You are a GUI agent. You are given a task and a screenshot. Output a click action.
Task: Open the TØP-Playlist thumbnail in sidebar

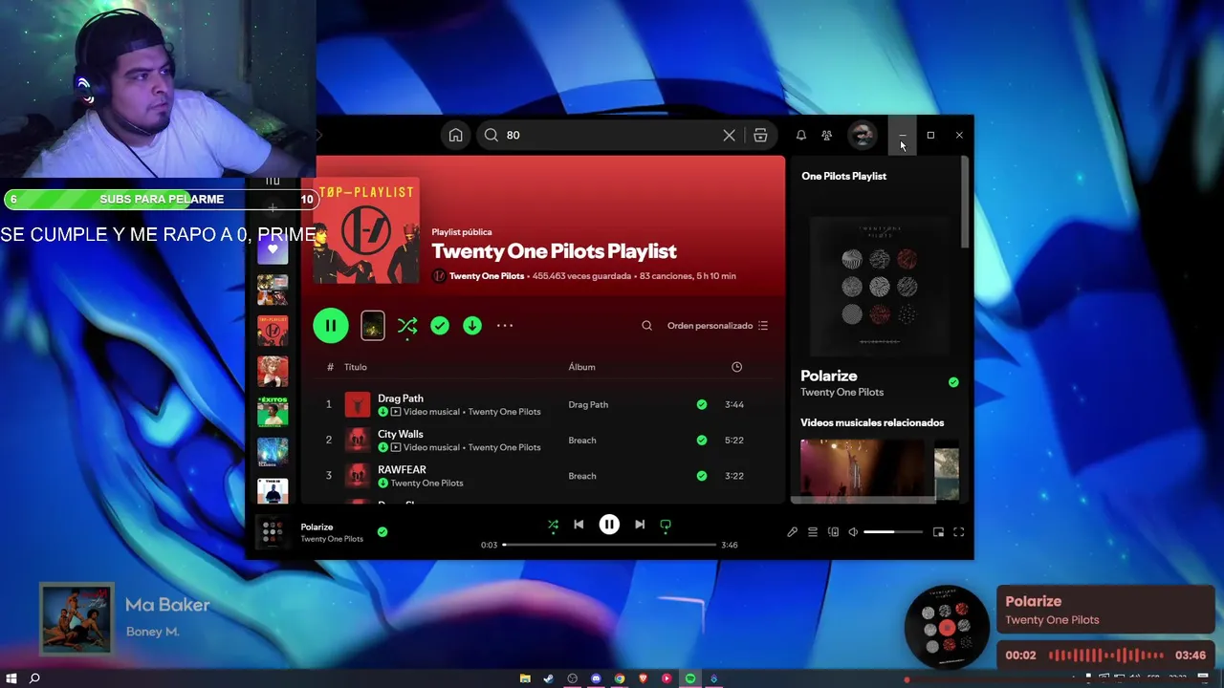273,331
